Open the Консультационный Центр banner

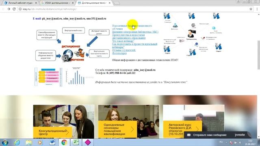[64, 122]
